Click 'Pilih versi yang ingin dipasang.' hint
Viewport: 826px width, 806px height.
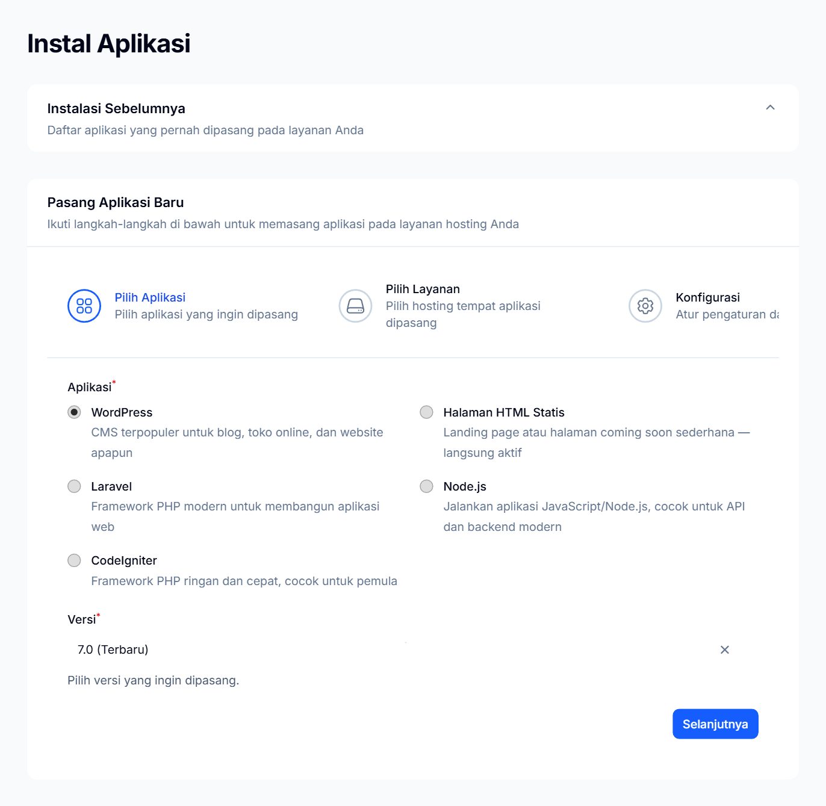[154, 680]
